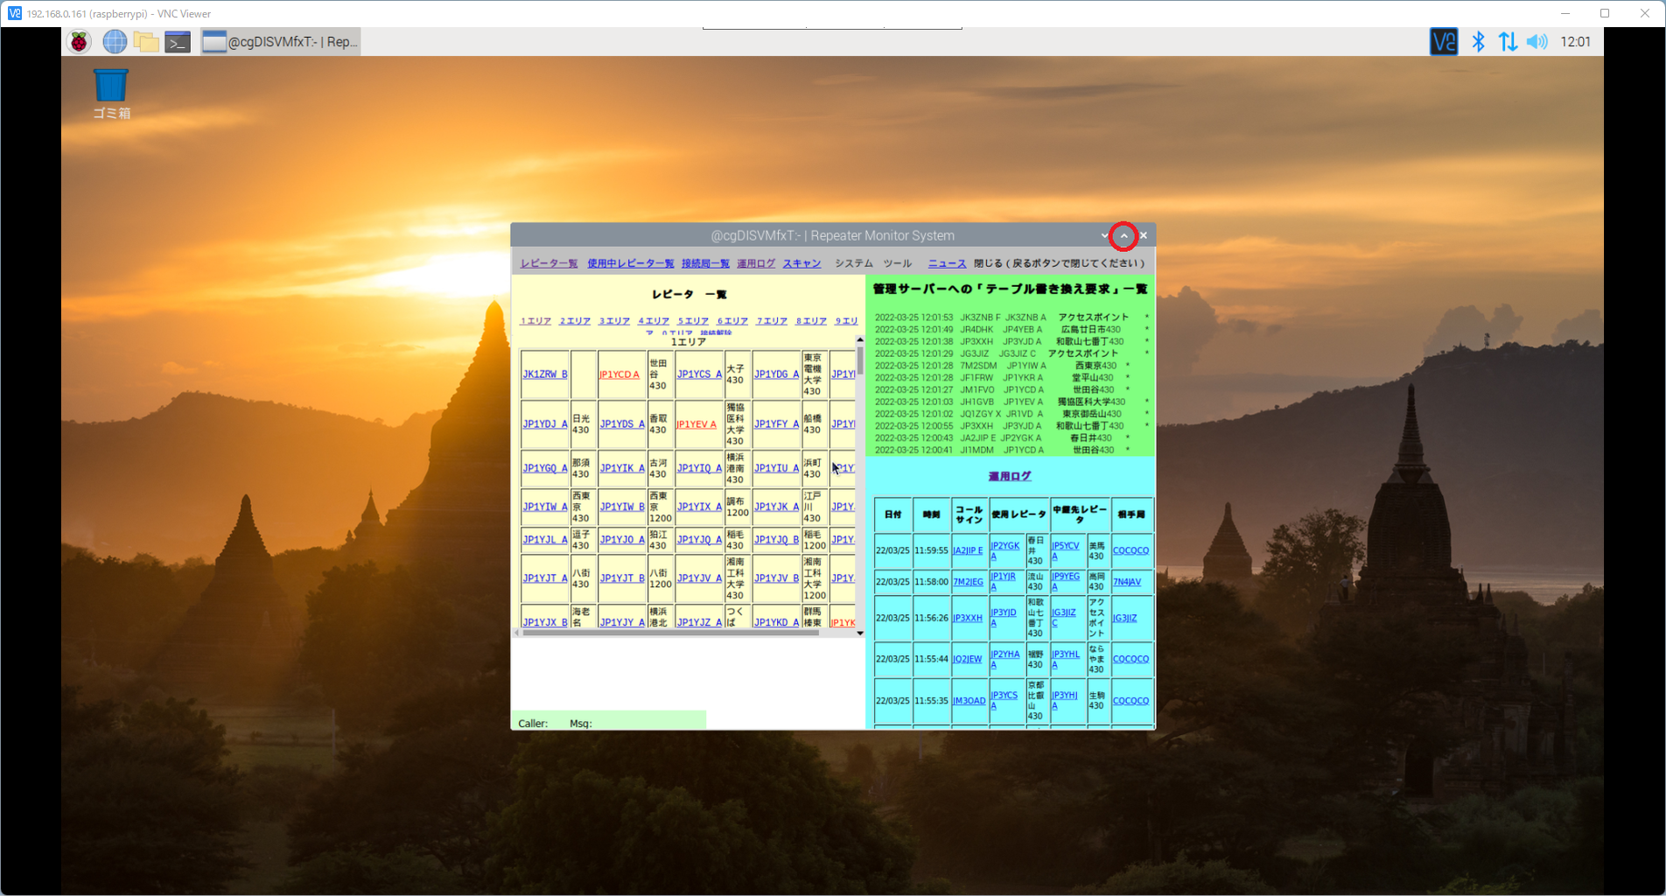The height and width of the screenshot is (896, 1666).
Task: Open the ツール menu
Action: pyautogui.click(x=897, y=263)
